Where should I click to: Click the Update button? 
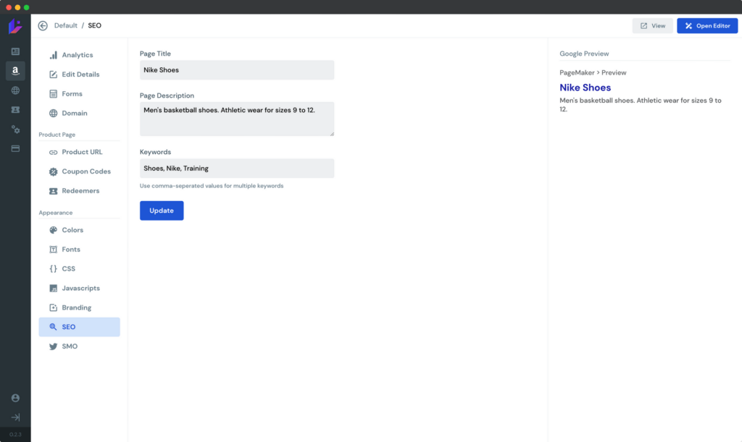(161, 210)
